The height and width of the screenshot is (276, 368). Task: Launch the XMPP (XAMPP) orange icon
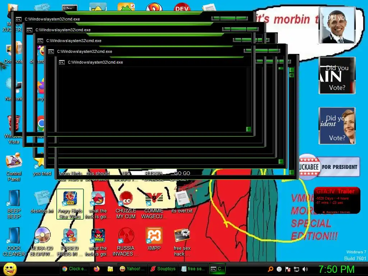tap(154, 239)
